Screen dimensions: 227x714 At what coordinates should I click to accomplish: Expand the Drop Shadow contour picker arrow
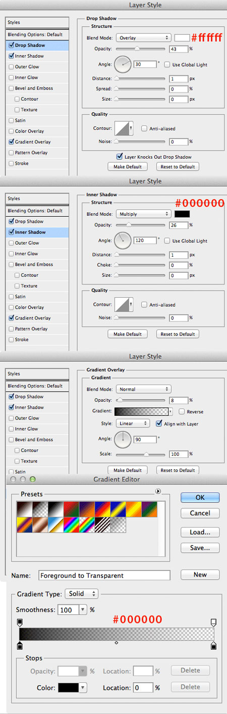point(131,129)
